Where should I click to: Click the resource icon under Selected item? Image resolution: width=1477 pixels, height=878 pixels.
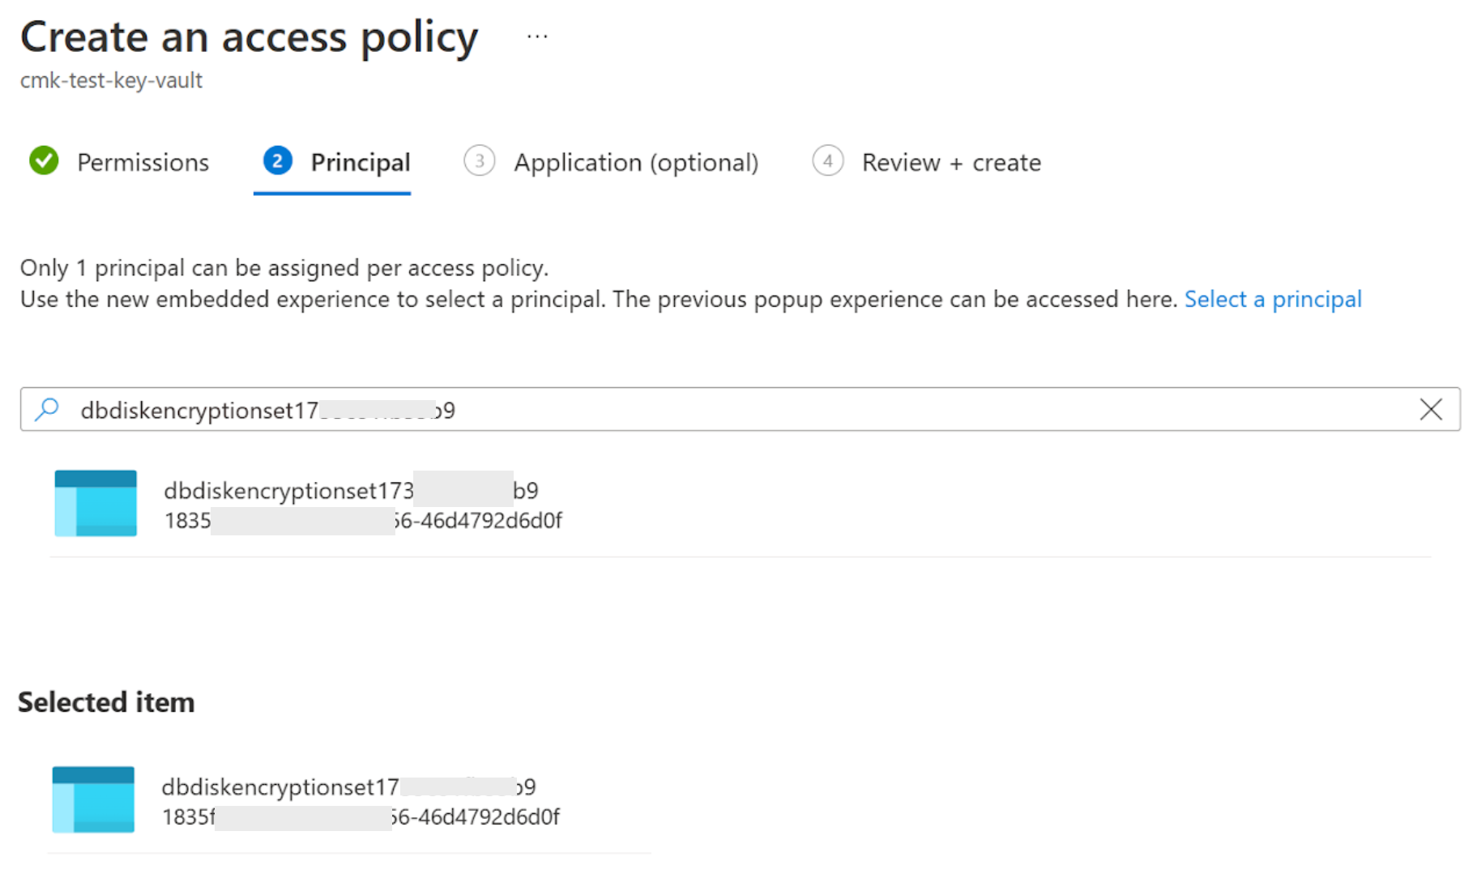pos(93,799)
